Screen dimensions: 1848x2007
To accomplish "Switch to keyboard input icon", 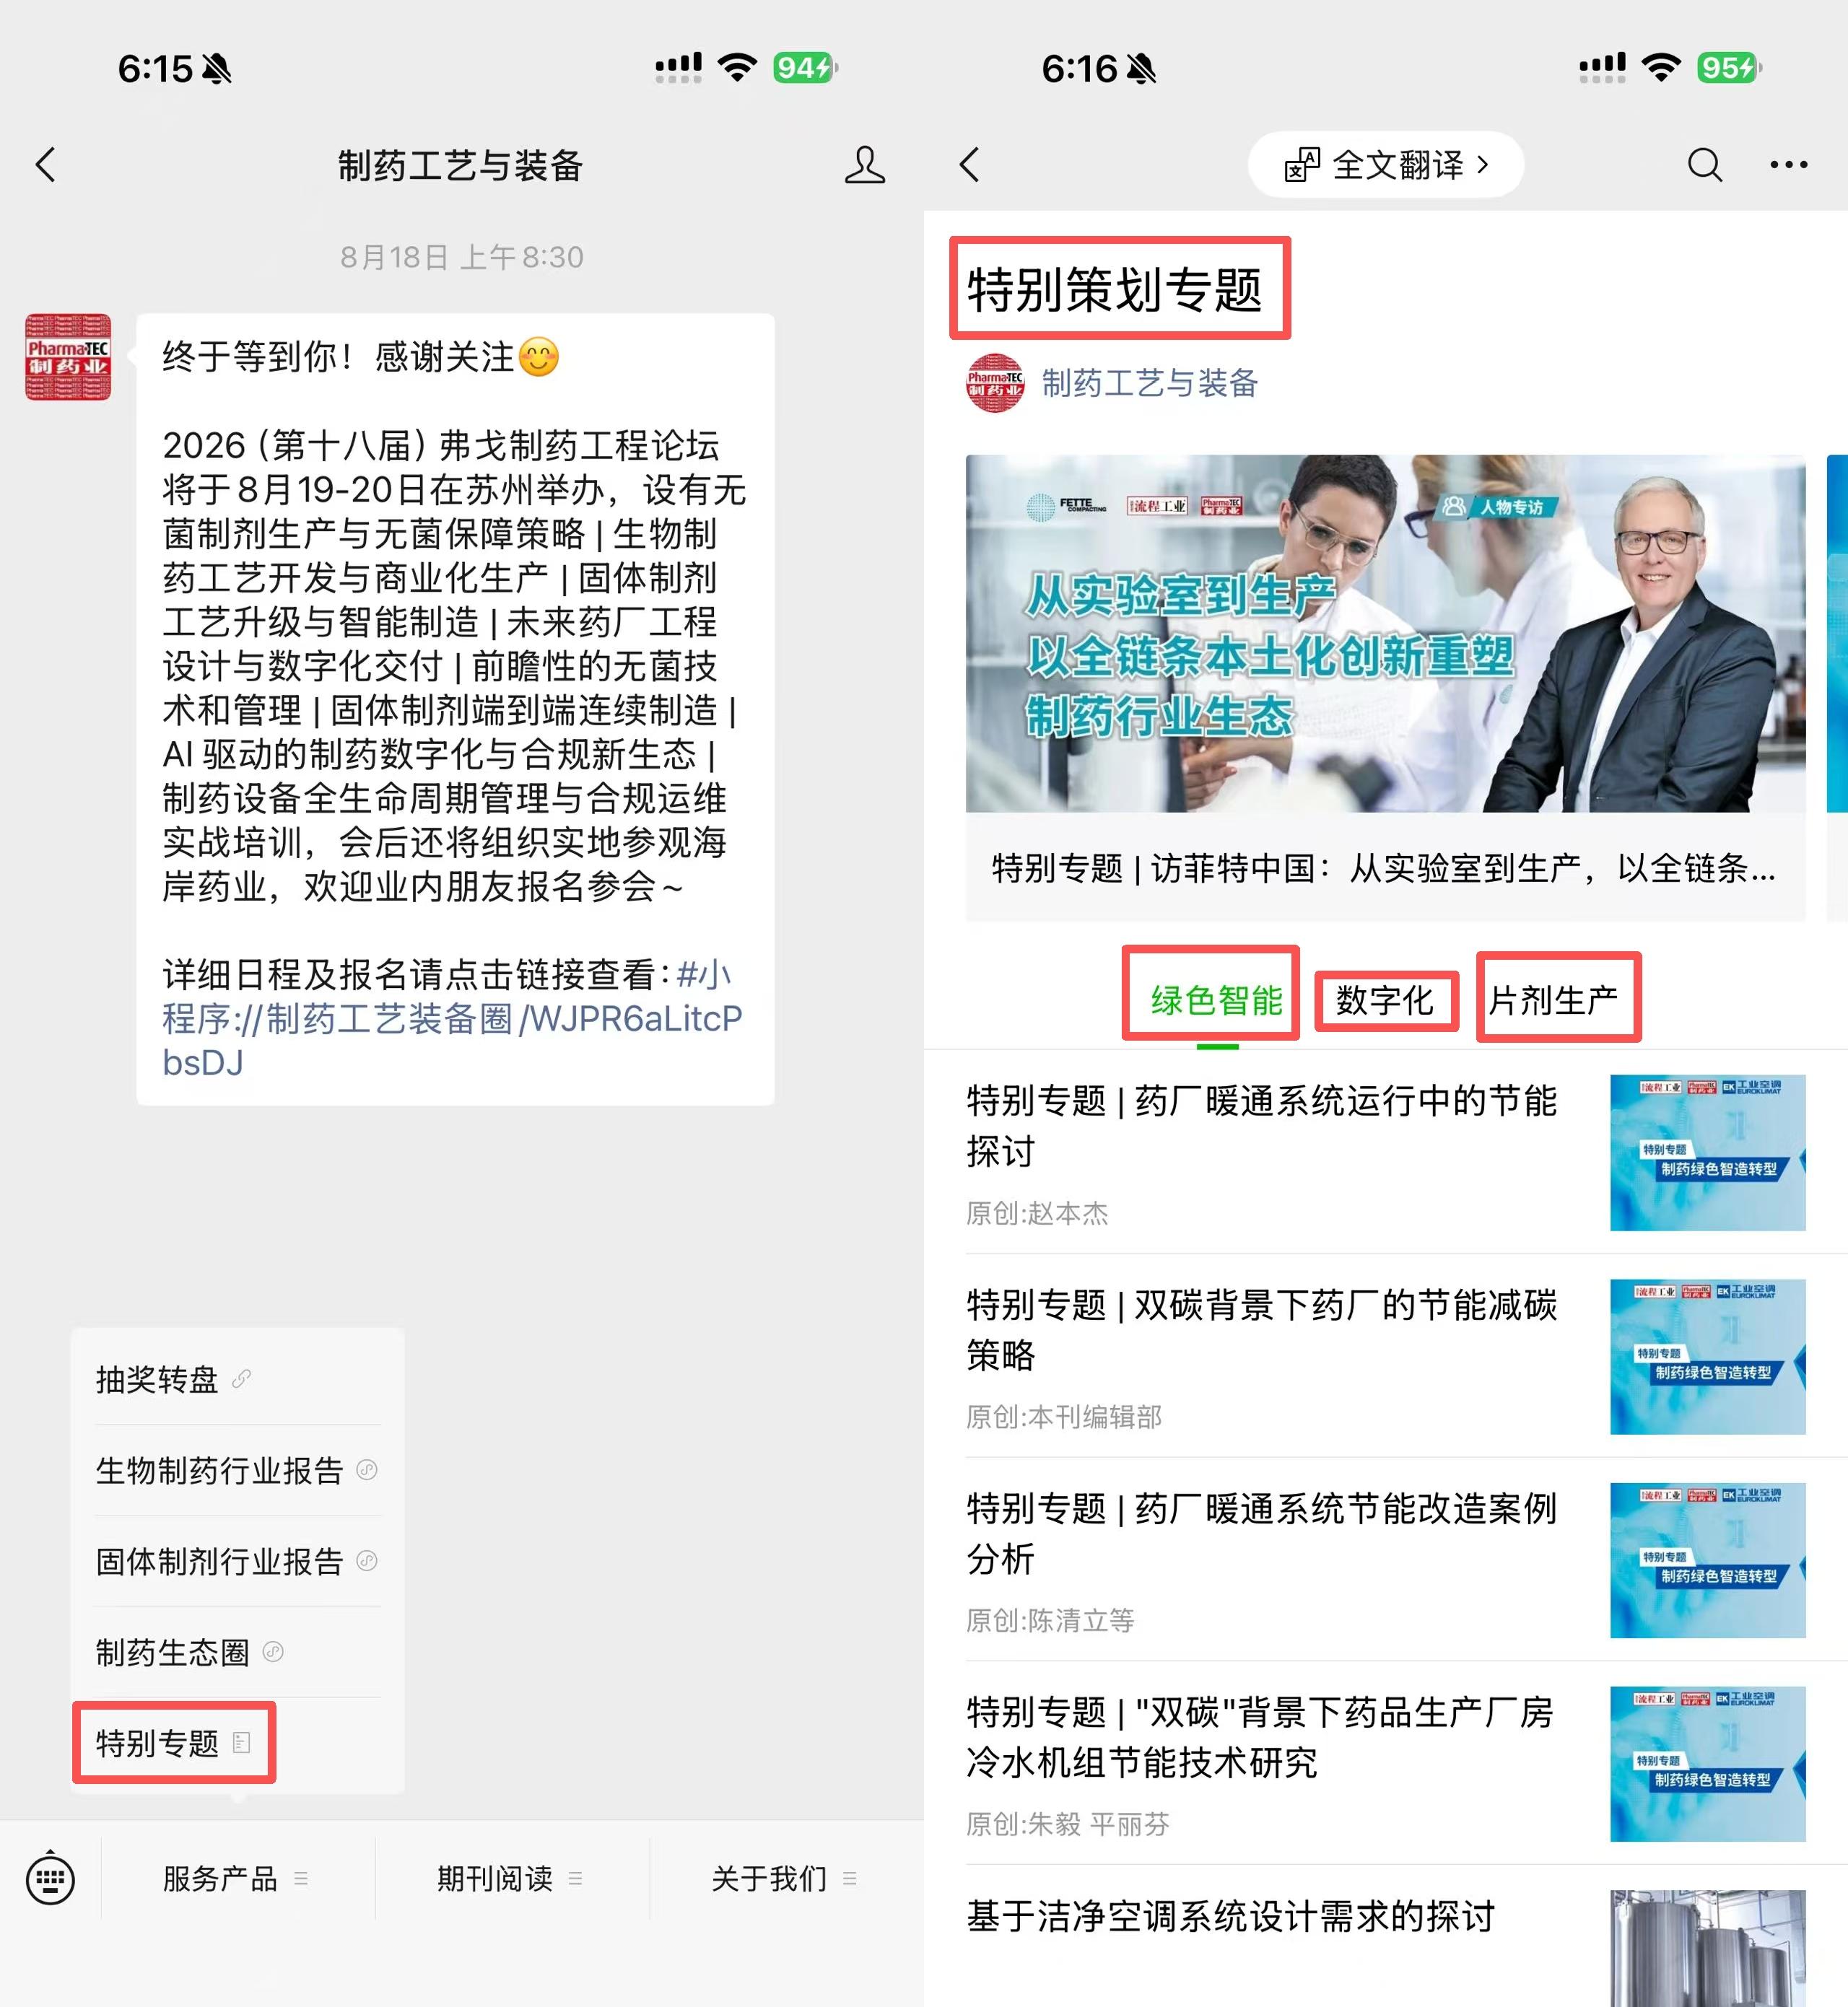I will 50,1879.
